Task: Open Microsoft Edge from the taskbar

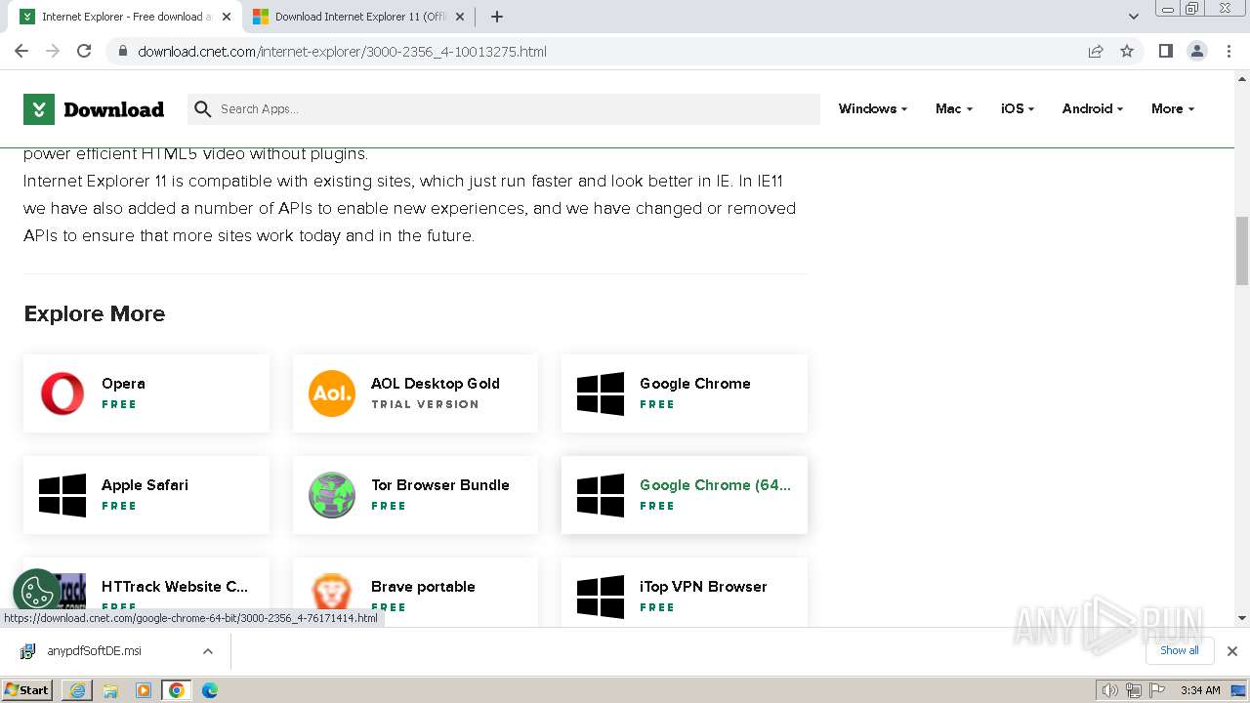Action: (x=210, y=690)
